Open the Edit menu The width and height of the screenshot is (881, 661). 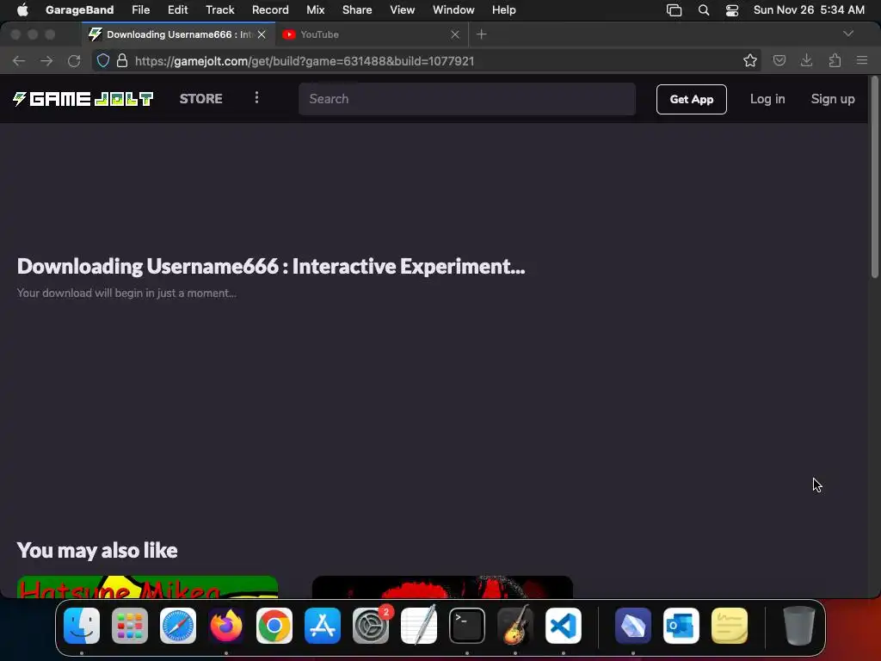click(x=177, y=9)
